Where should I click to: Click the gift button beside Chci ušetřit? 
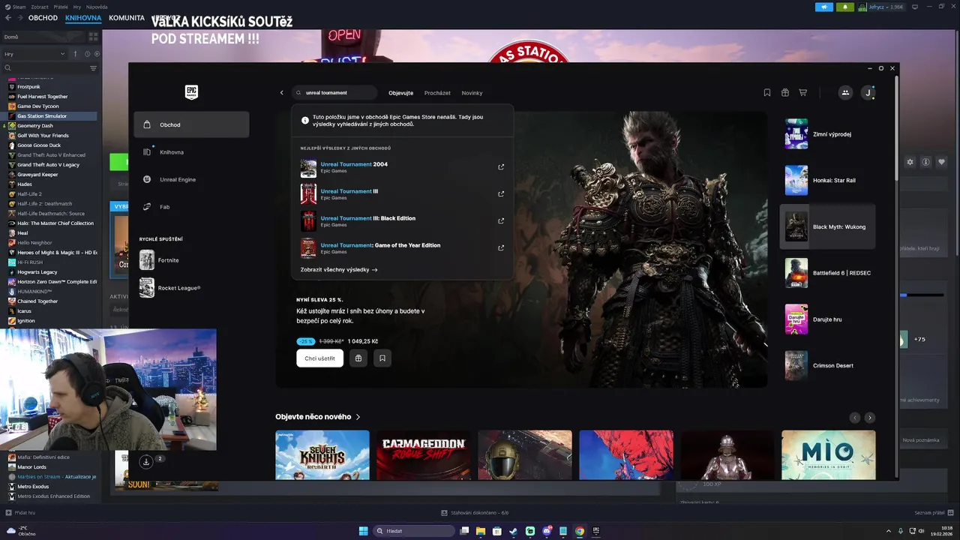(358, 358)
